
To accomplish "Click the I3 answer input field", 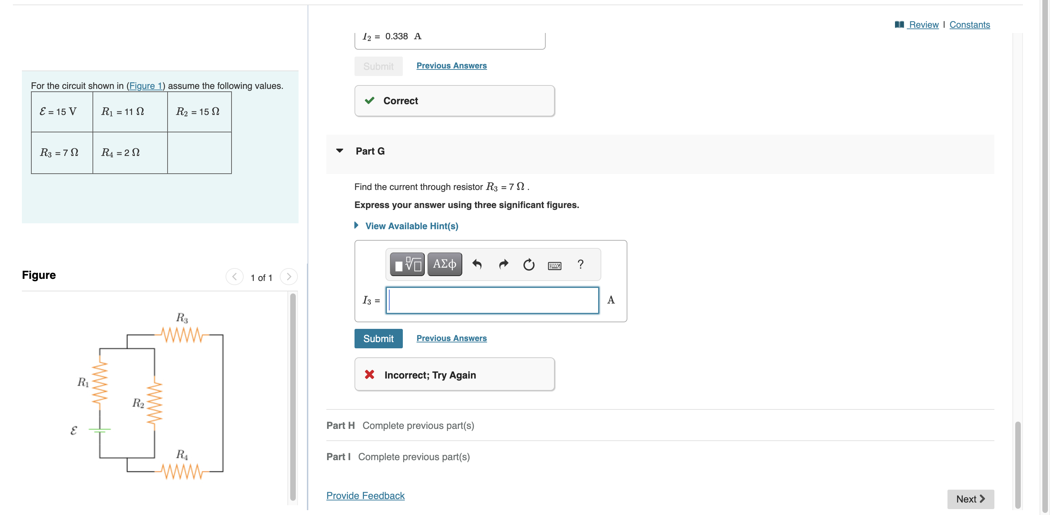I will pos(492,300).
